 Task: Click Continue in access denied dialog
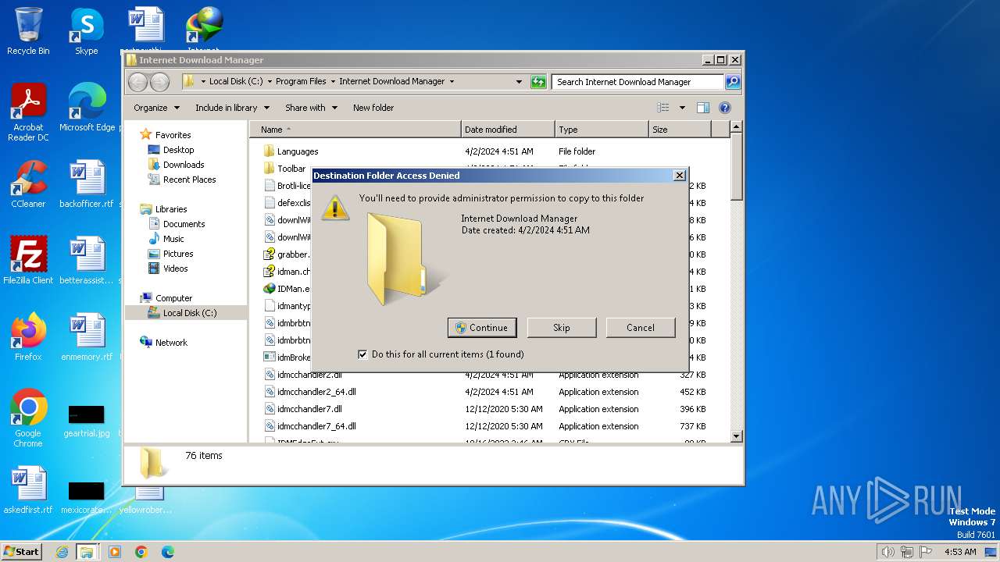pyautogui.click(x=482, y=328)
